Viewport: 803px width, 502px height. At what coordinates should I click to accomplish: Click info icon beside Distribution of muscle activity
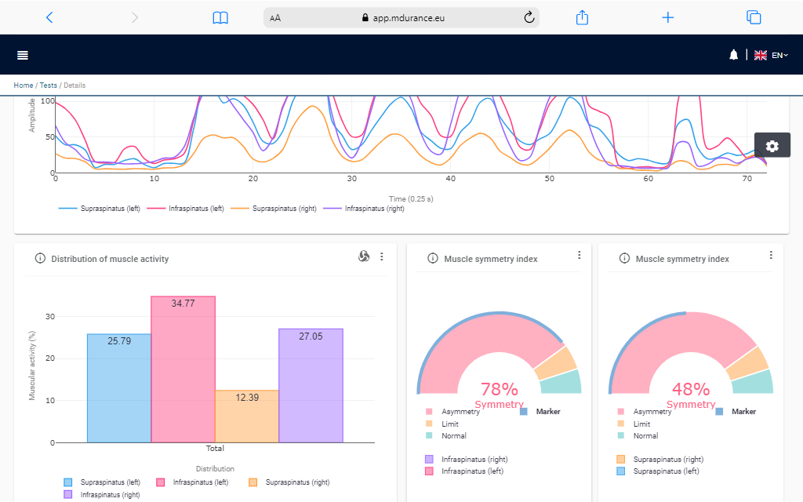coord(41,259)
